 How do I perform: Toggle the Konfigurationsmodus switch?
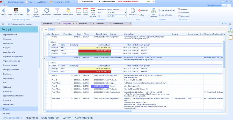[x=226, y=5]
